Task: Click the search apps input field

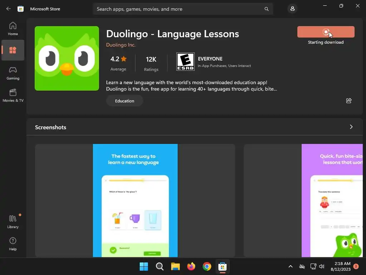Action: point(183,9)
